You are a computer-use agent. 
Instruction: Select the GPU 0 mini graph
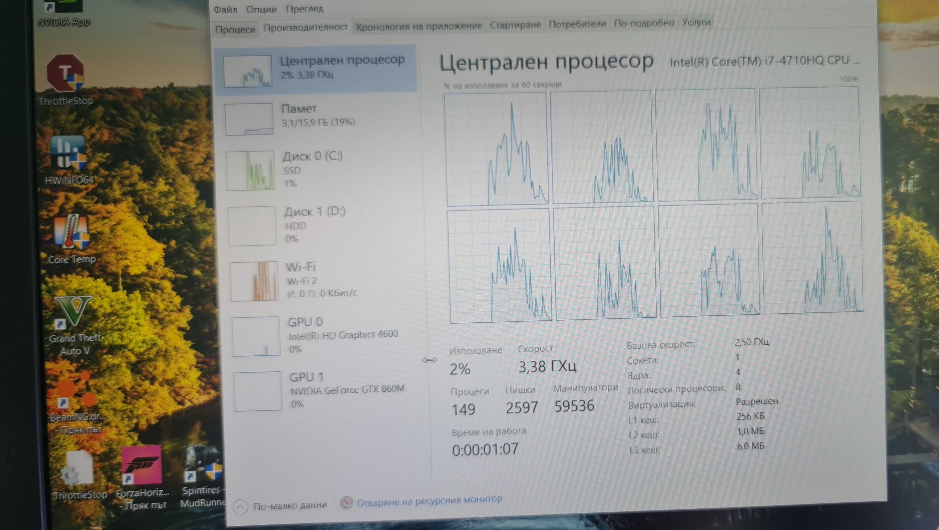(256, 336)
